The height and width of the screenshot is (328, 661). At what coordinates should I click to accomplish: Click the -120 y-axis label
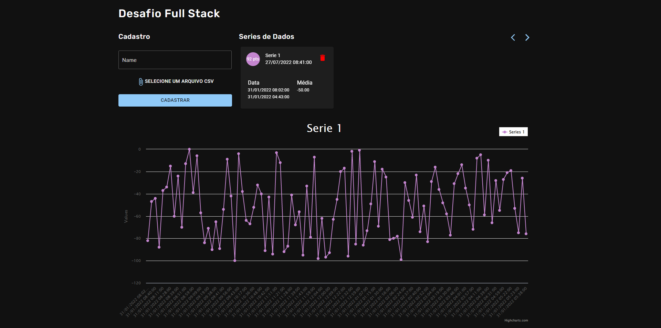136,283
